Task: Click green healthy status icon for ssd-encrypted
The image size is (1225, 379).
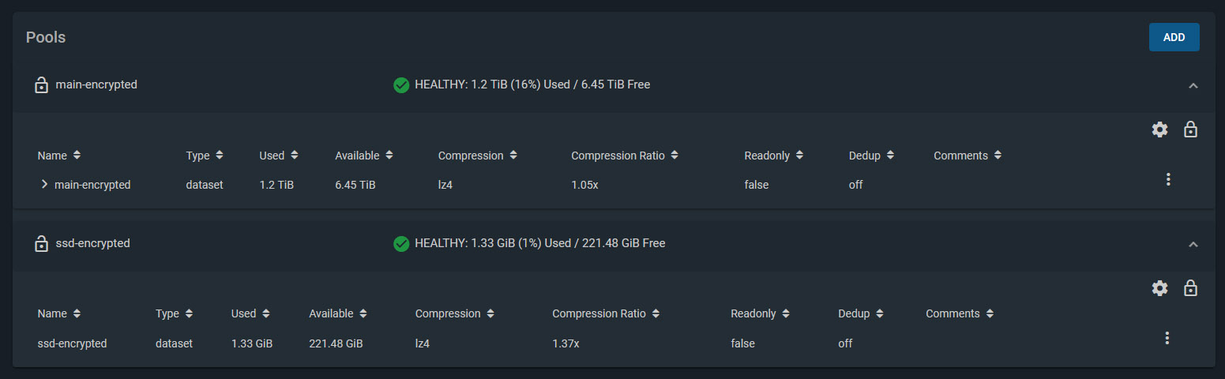Action: coord(401,243)
